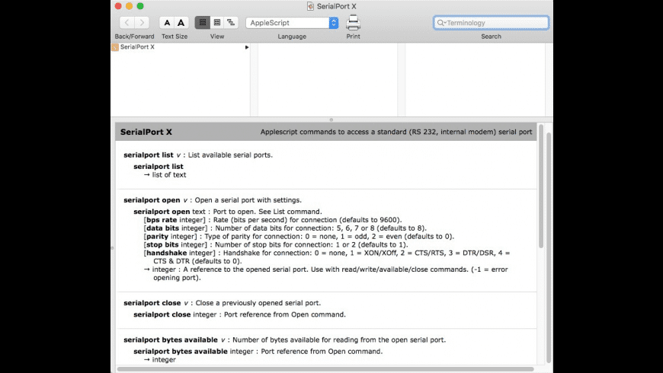Click the vertical scrollbar of the definition pane
663x373 pixels.
click(541, 186)
